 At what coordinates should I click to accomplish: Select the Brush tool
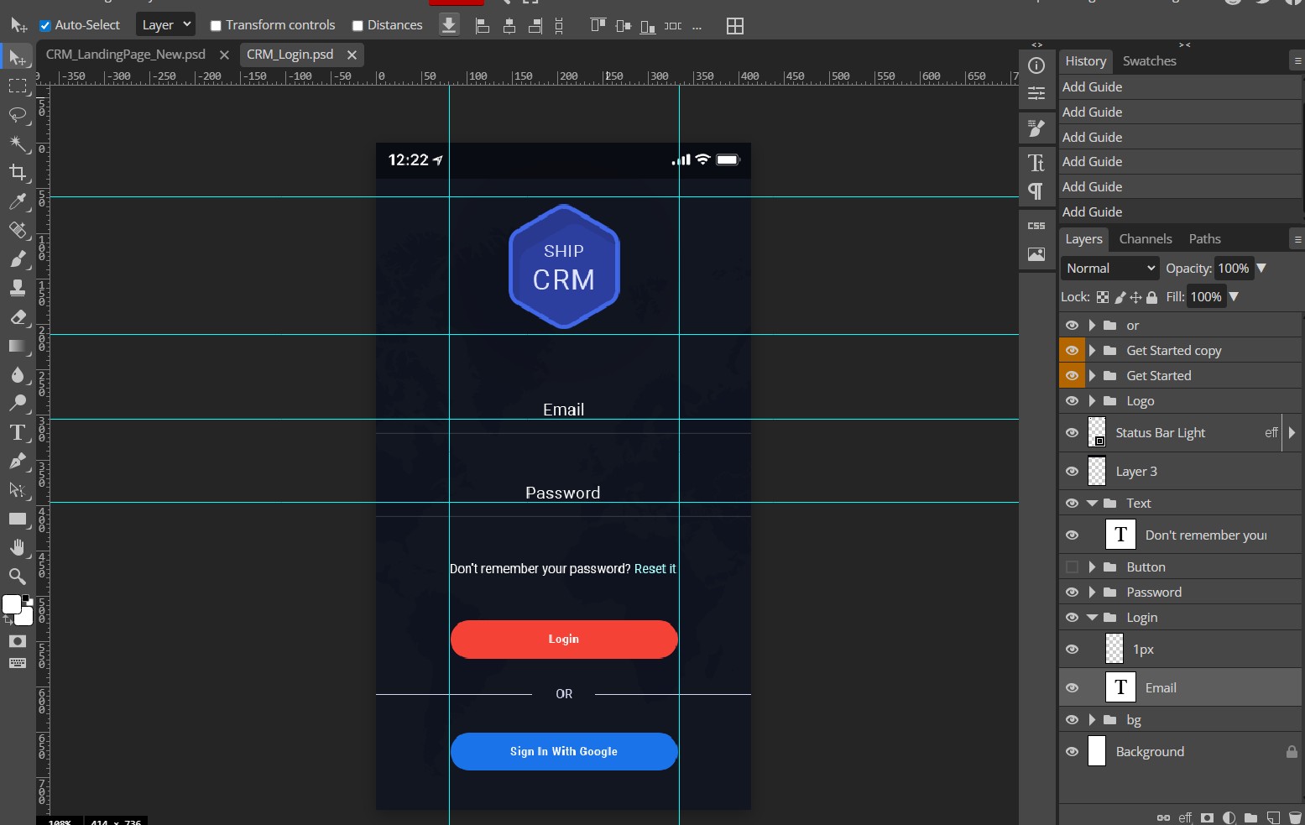point(18,259)
